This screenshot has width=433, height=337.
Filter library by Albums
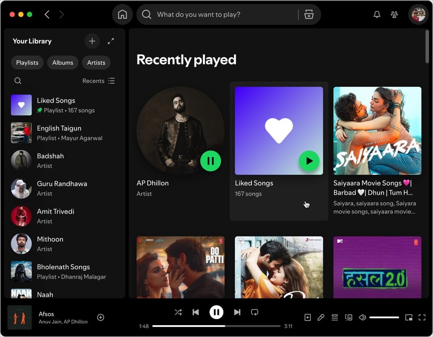click(63, 62)
